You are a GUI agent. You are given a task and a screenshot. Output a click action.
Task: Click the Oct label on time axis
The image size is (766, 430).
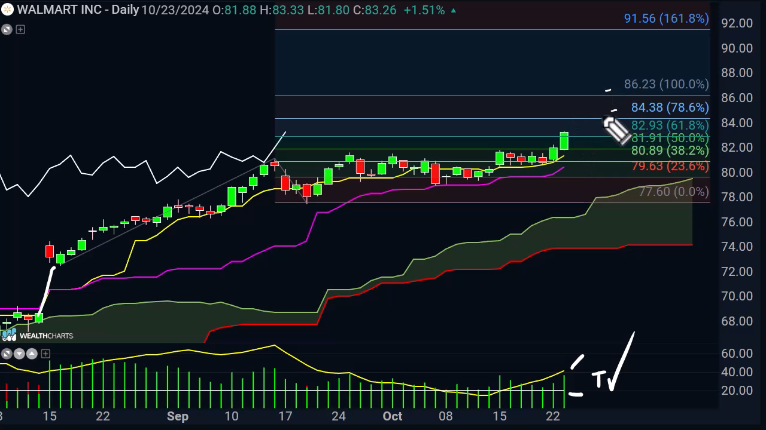(393, 416)
